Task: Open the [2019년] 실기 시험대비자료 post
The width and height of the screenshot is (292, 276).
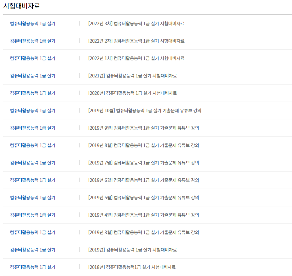Action: (132, 250)
